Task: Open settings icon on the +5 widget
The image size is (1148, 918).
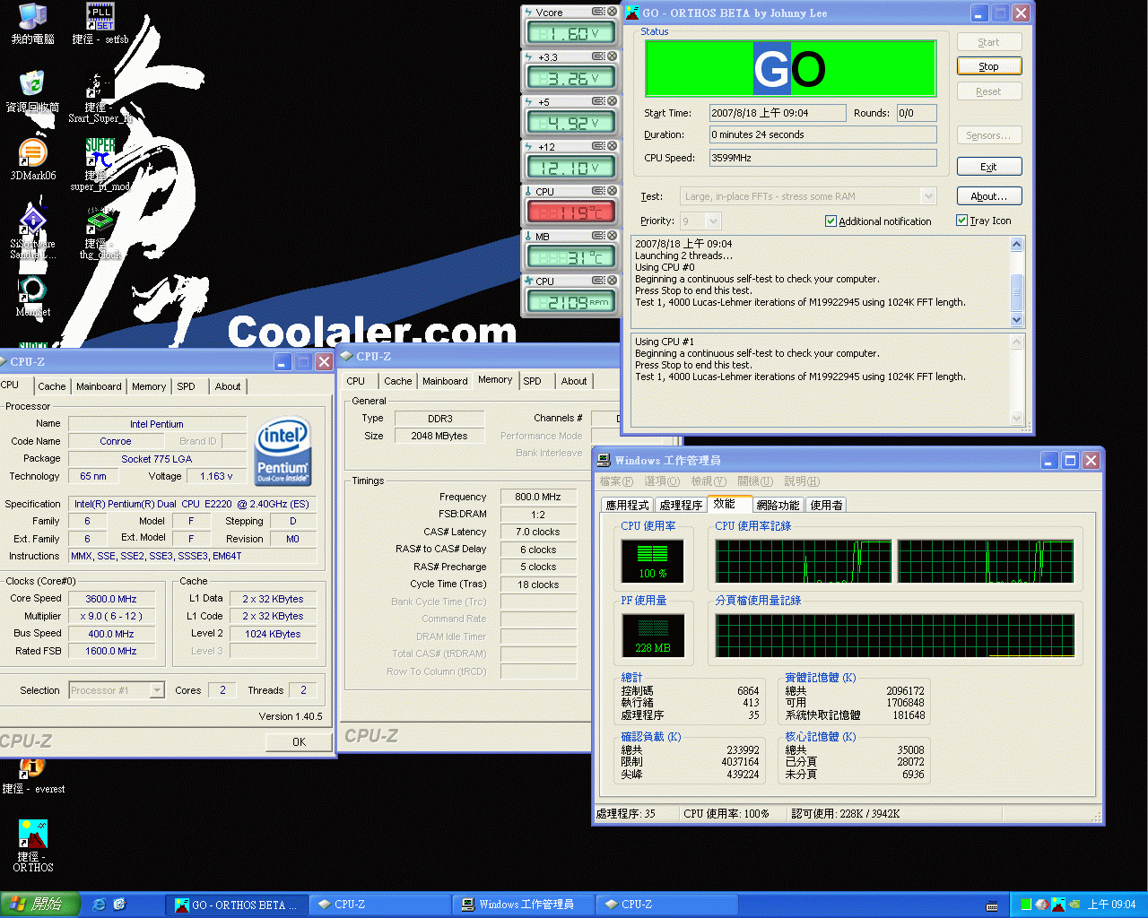Action: click(598, 101)
